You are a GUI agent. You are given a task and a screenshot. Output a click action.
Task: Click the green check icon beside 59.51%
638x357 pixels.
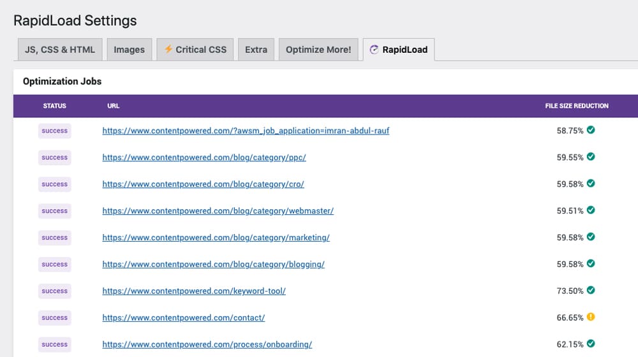coord(591,210)
